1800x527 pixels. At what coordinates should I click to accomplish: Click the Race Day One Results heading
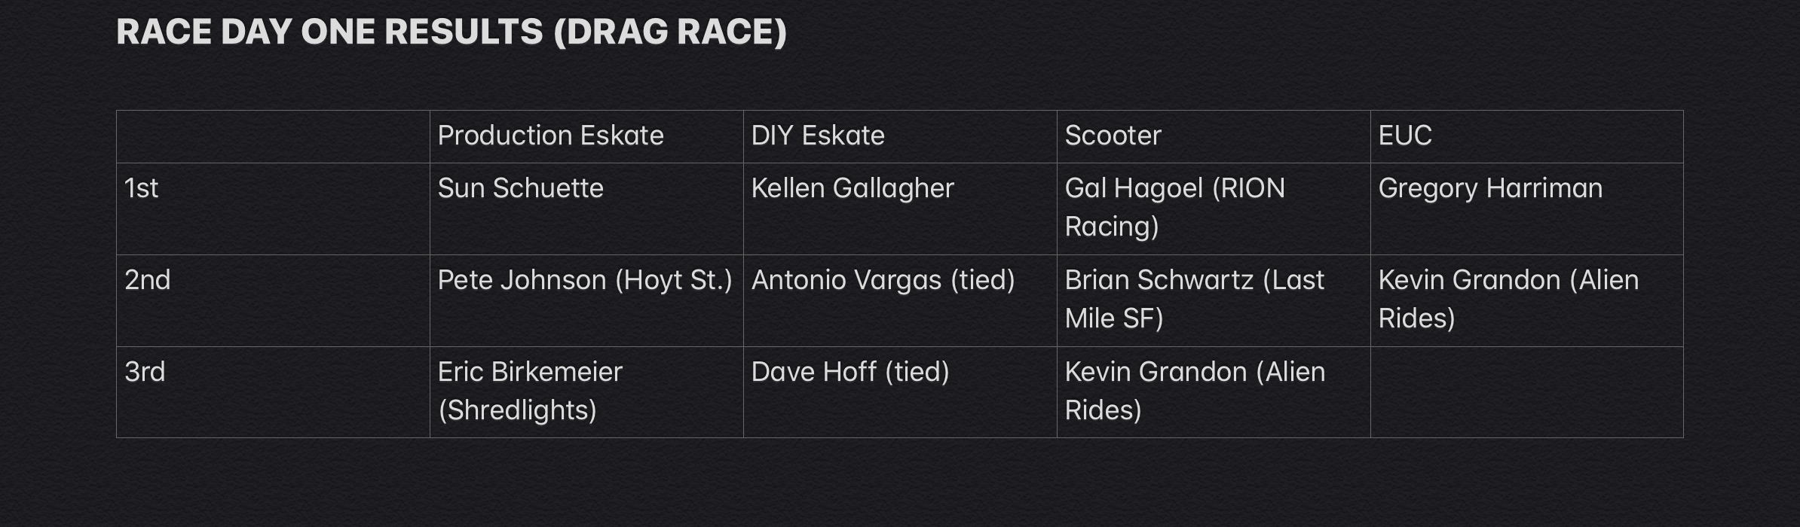click(x=452, y=32)
